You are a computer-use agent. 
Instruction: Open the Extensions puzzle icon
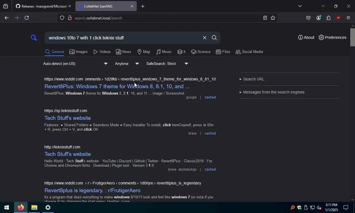click(x=328, y=18)
